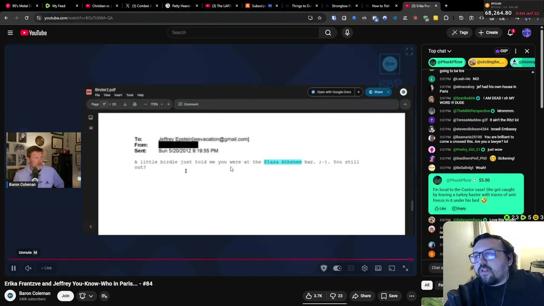
Task: Pause the live video
Action: [13, 268]
